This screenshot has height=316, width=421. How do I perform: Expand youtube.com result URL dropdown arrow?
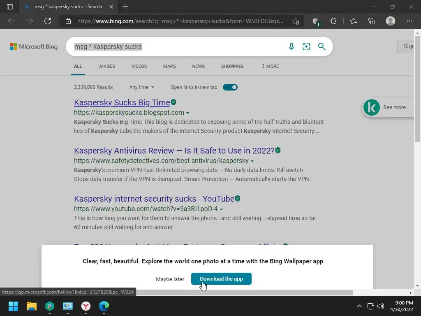pos(221,209)
